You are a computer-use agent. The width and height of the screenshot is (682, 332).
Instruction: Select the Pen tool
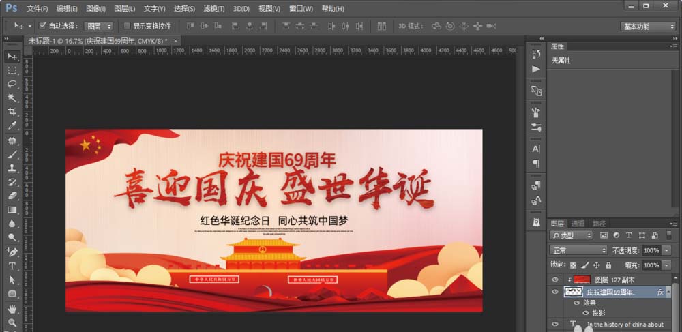[x=12, y=252]
